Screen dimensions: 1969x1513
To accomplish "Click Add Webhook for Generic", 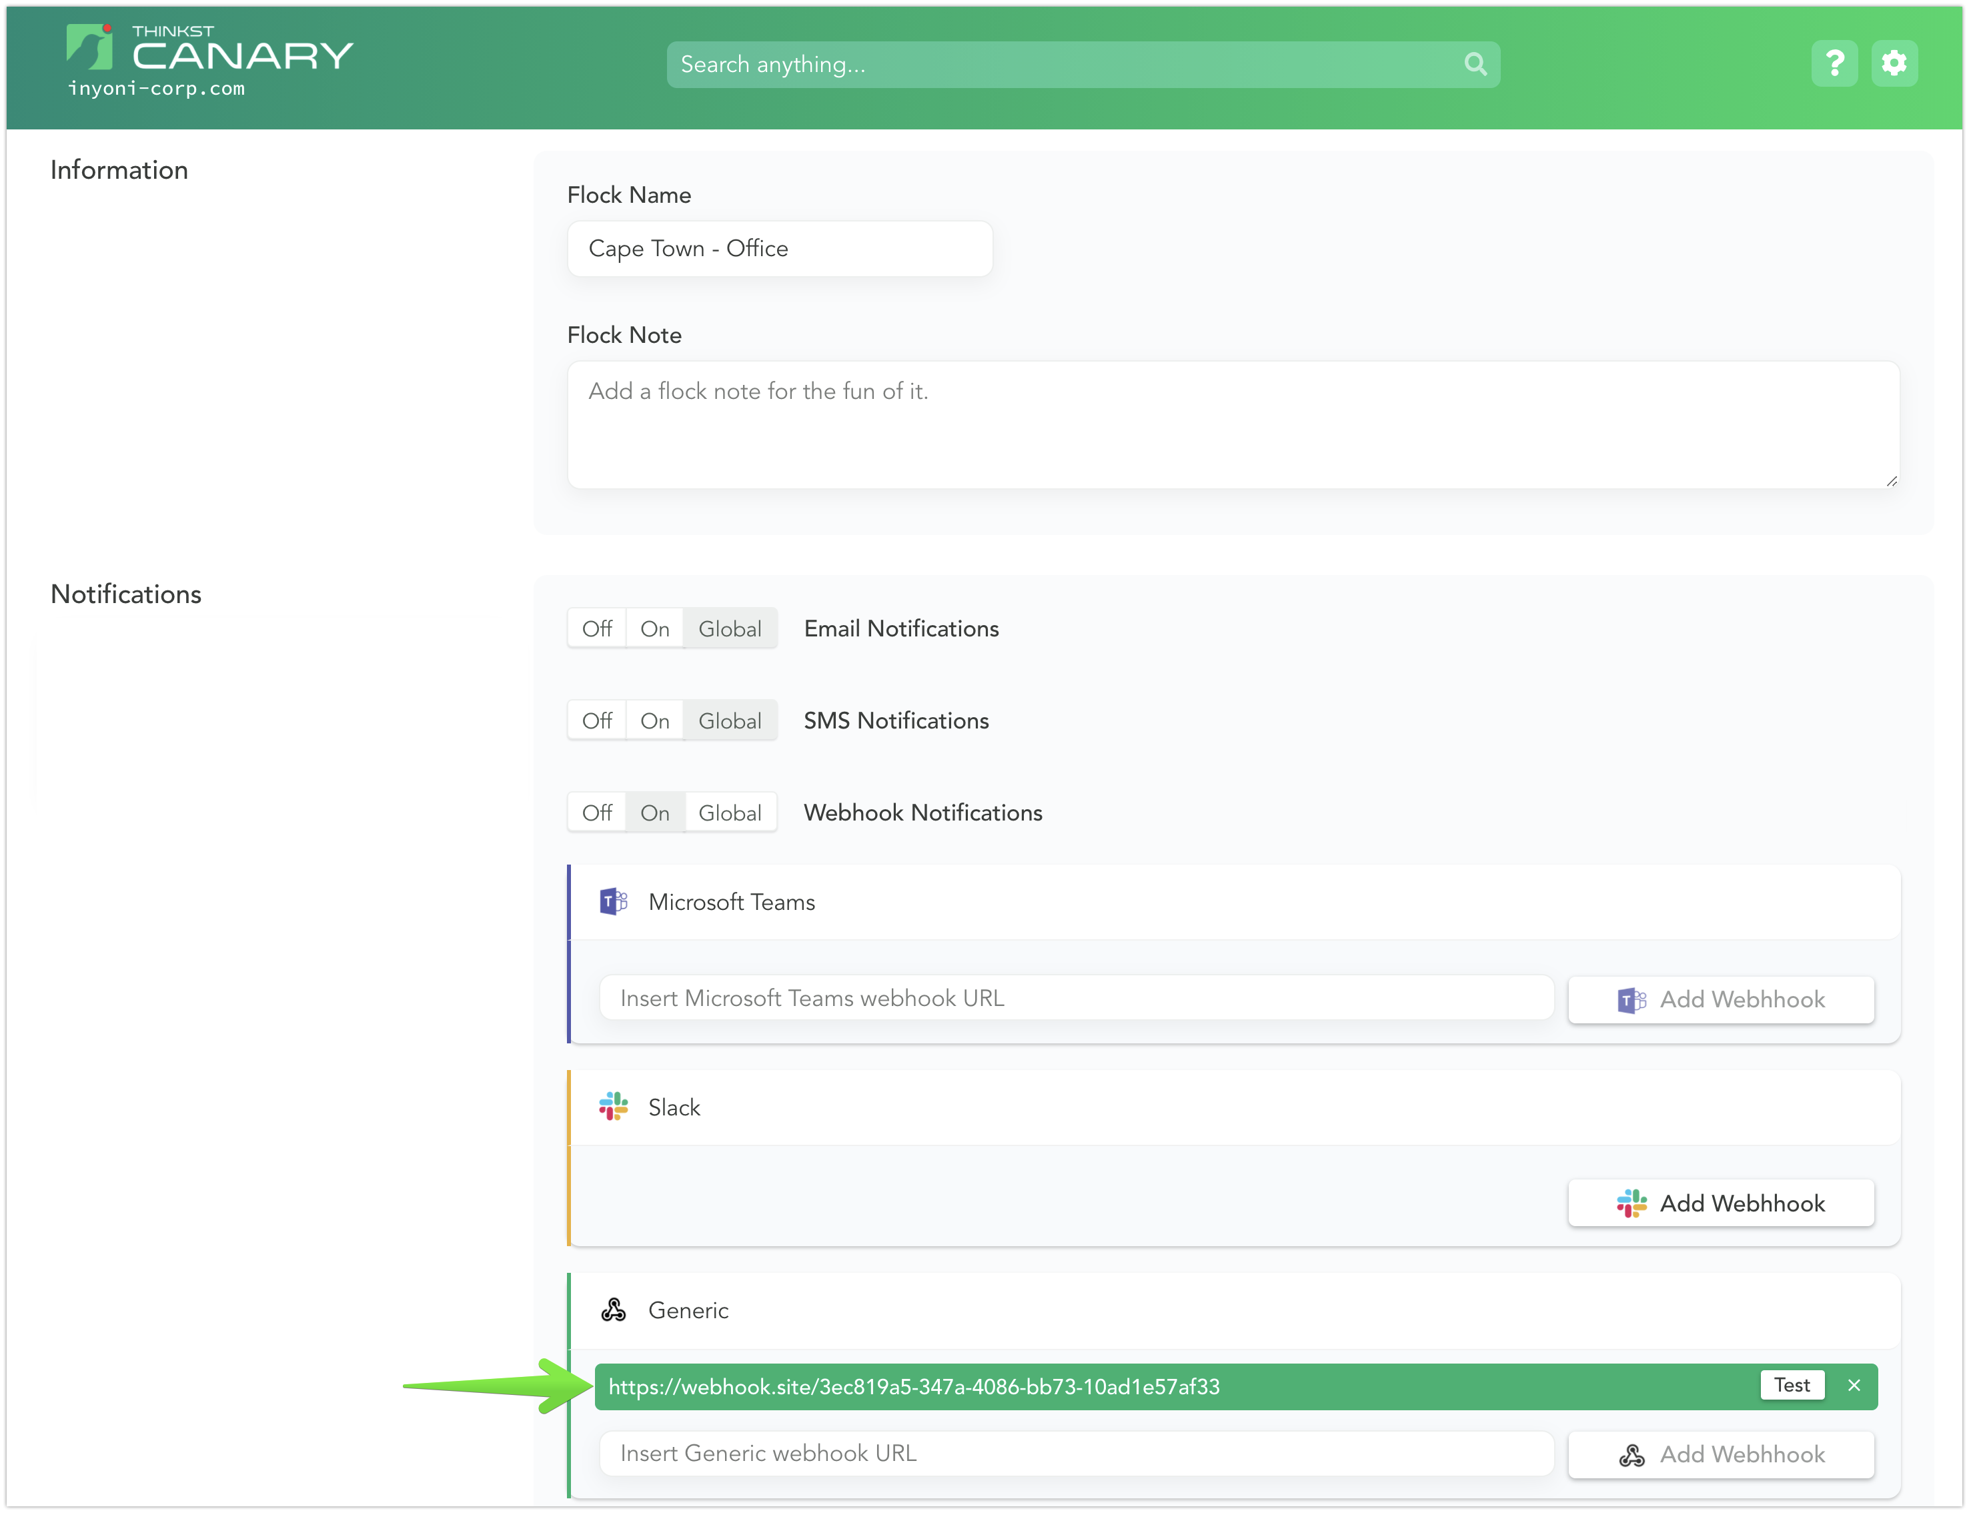I will pyautogui.click(x=1720, y=1454).
